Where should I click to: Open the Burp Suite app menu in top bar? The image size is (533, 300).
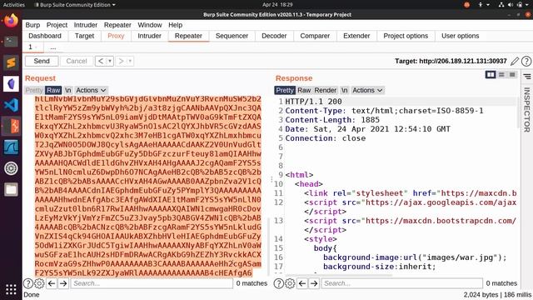tap(75, 5)
